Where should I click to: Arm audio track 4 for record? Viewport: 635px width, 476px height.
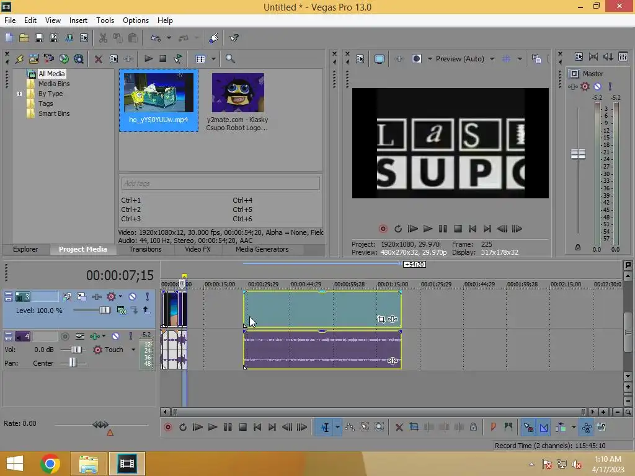64,336
